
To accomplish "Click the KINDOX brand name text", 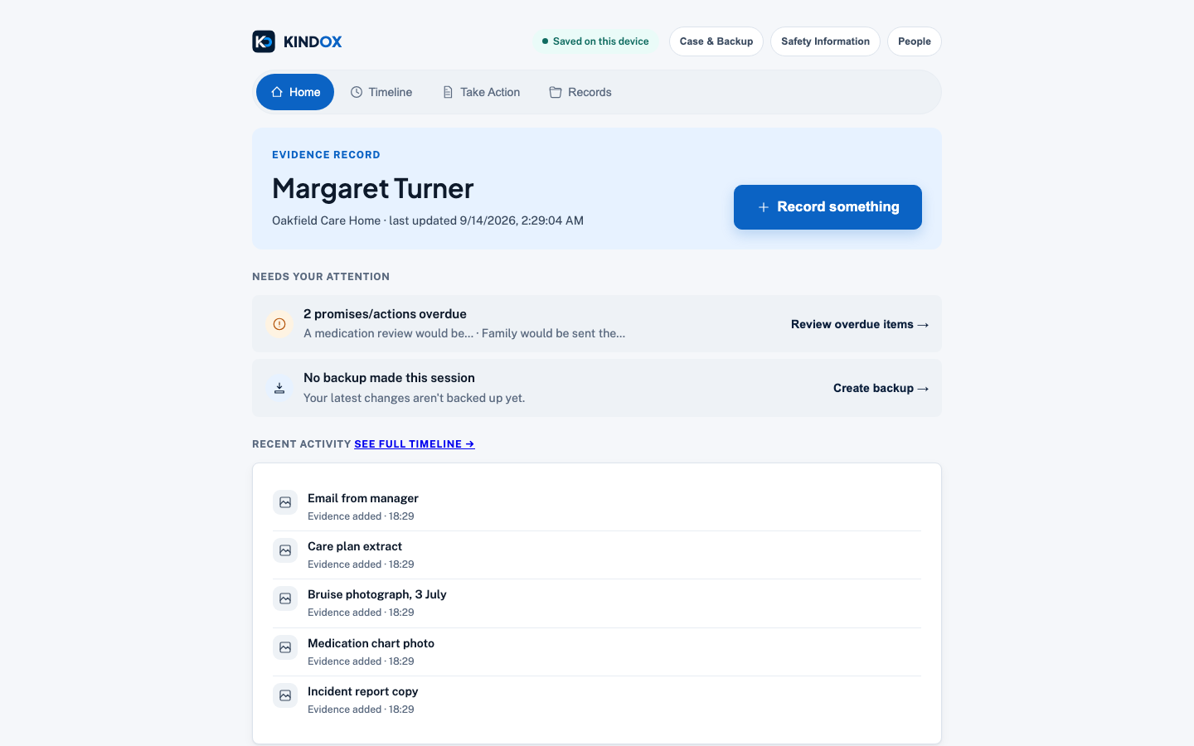I will pos(313,41).
